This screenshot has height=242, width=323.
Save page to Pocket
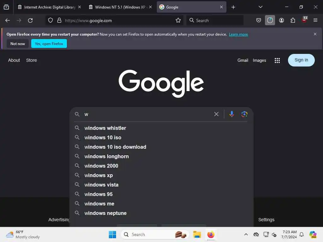click(x=259, y=20)
